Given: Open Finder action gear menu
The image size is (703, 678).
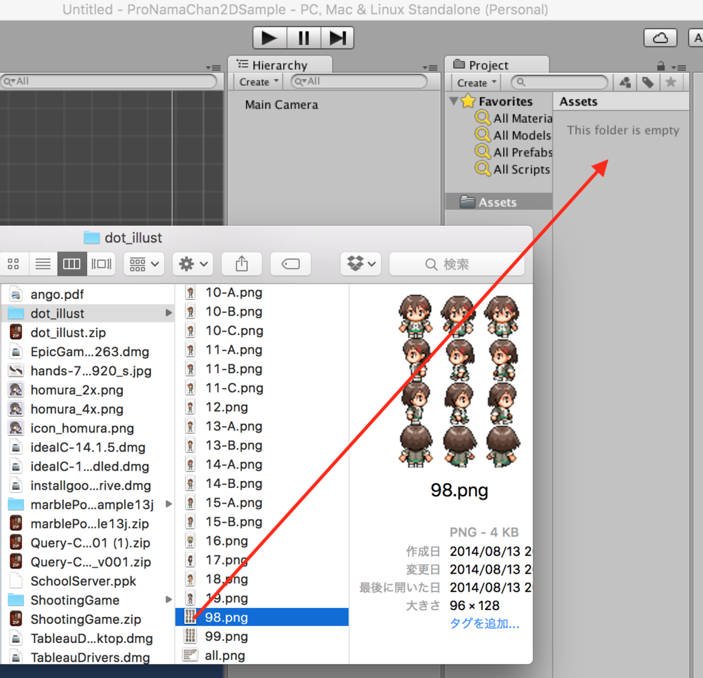Looking at the screenshot, I should [x=193, y=264].
